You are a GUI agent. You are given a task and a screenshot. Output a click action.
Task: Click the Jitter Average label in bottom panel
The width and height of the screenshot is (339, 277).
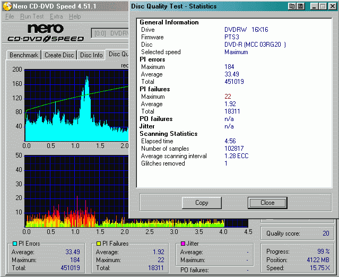coord(192,252)
